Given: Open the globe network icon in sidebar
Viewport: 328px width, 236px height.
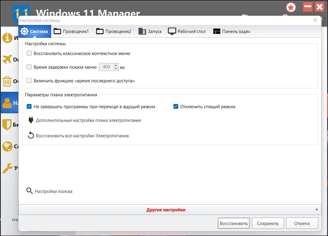Looking at the screenshot, I should tap(7, 146).
